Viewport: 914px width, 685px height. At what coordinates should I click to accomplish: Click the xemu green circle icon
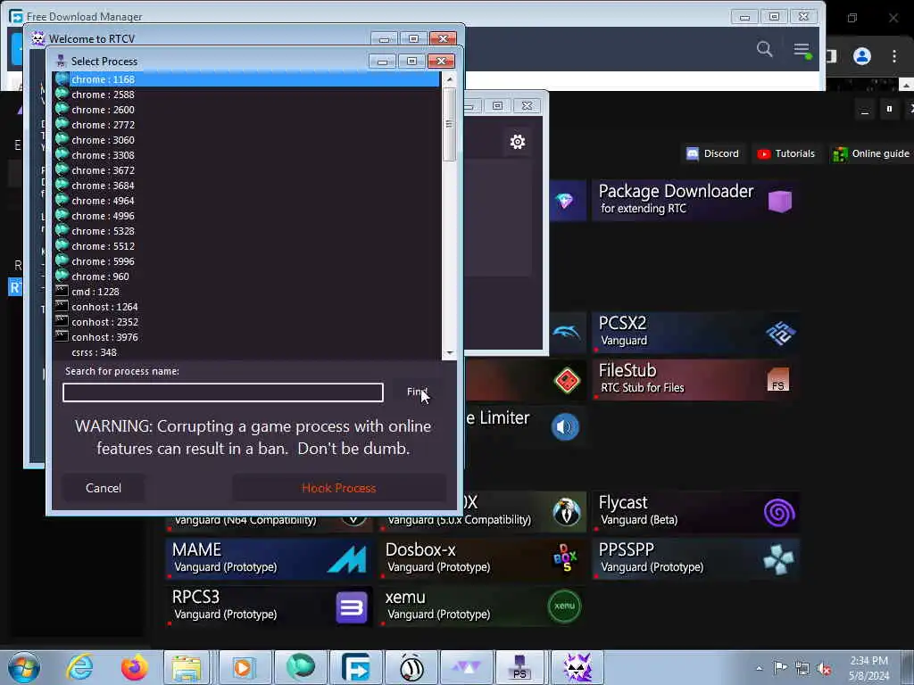click(564, 607)
